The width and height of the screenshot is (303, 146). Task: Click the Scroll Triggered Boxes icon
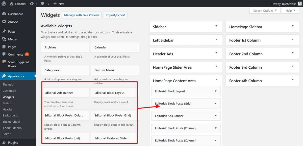tap(4, 62)
